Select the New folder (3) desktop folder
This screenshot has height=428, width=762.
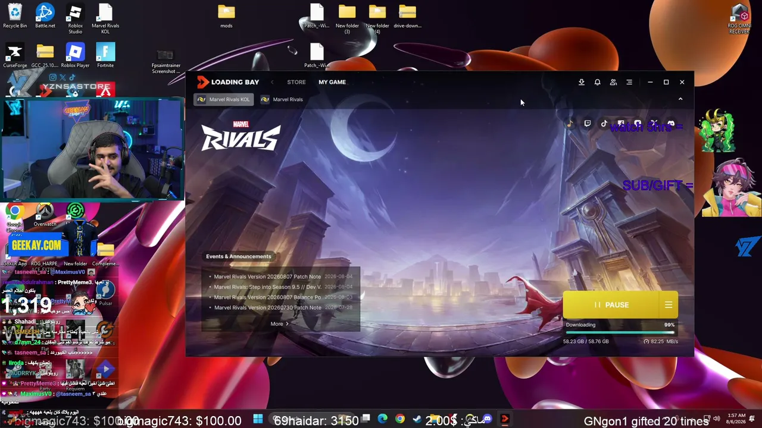(347, 19)
